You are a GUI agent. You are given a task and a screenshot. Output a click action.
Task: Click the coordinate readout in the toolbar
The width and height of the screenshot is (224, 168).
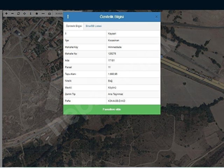tap(59, 14)
